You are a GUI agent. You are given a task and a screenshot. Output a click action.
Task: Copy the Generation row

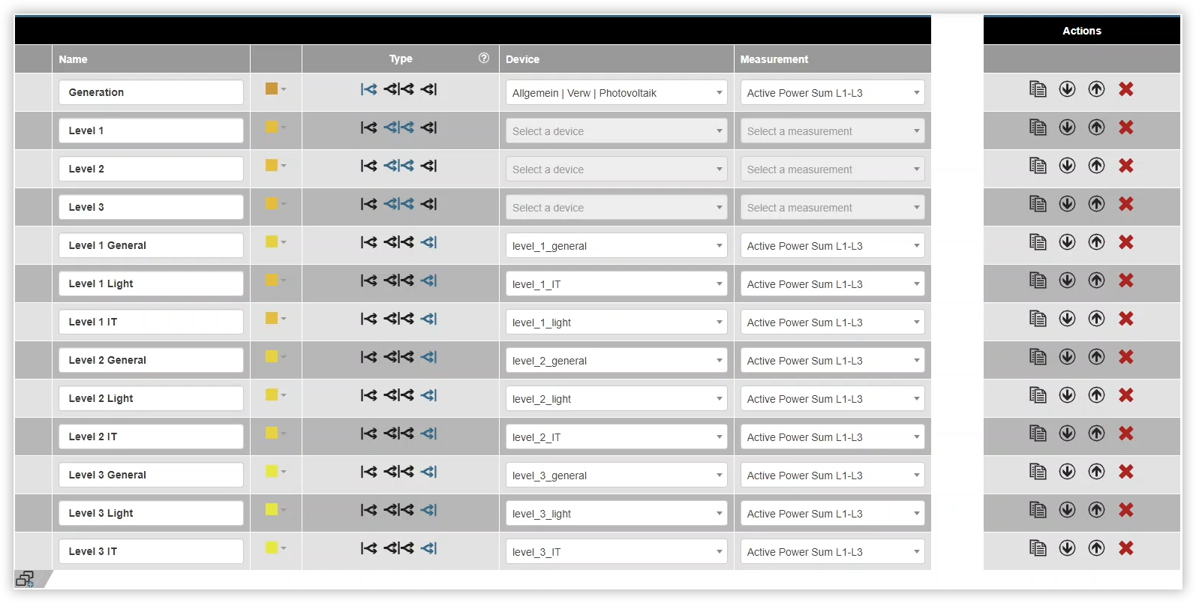1038,89
